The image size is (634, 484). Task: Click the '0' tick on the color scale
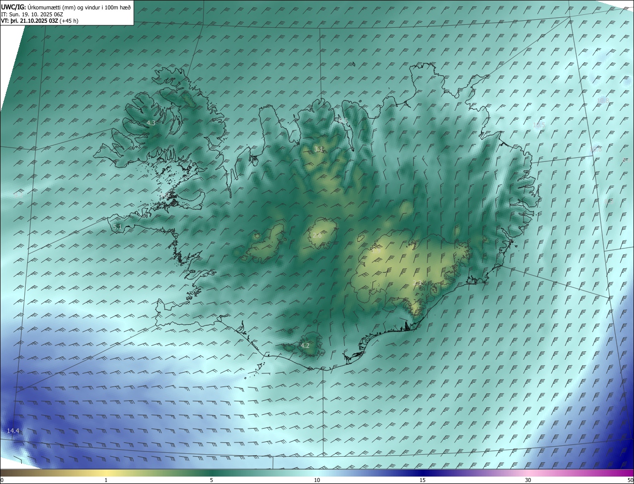click(2, 480)
